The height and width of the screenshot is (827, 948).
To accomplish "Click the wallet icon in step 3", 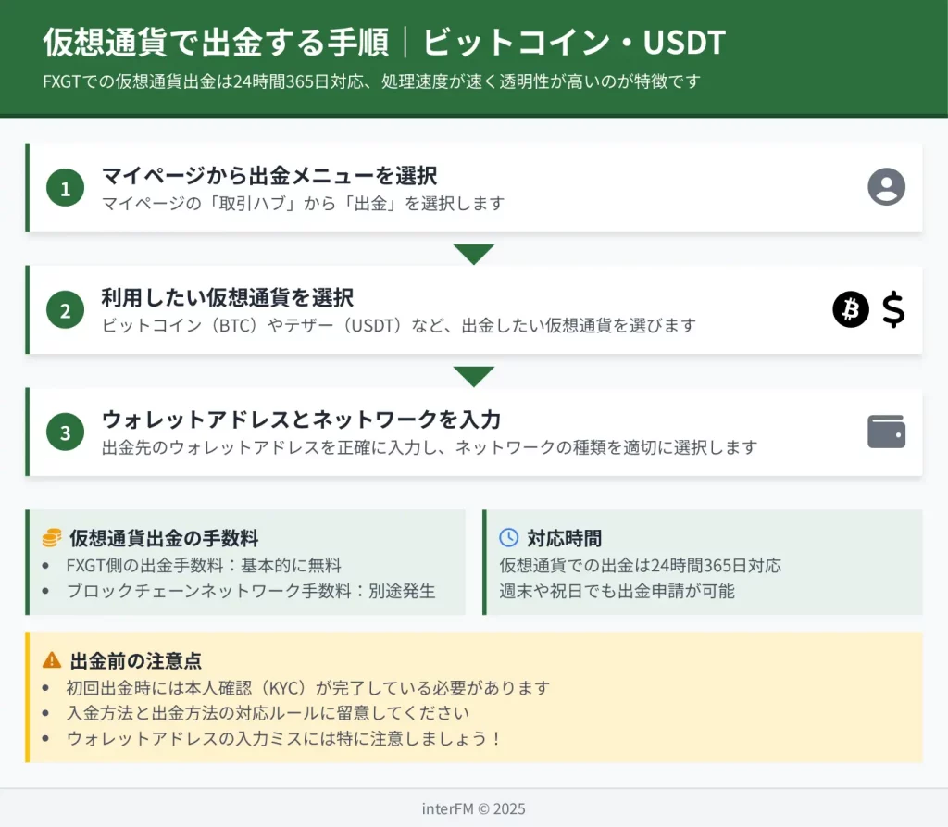I will click(886, 432).
